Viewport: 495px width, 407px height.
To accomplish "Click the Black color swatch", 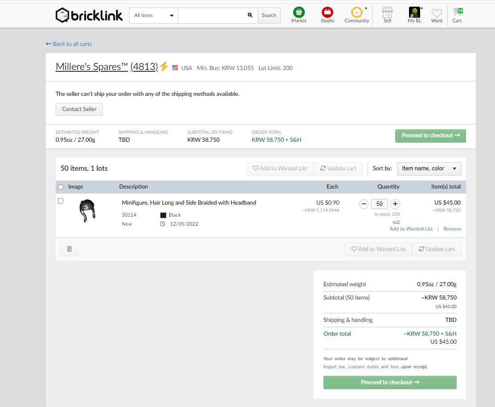I will pos(163,215).
